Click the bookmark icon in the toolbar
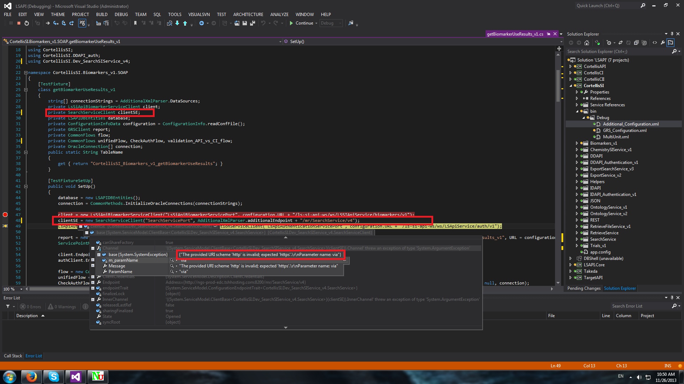684x384 pixels. (135, 23)
